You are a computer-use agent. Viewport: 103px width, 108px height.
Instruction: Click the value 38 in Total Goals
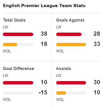pyautogui.click(x=44, y=34)
